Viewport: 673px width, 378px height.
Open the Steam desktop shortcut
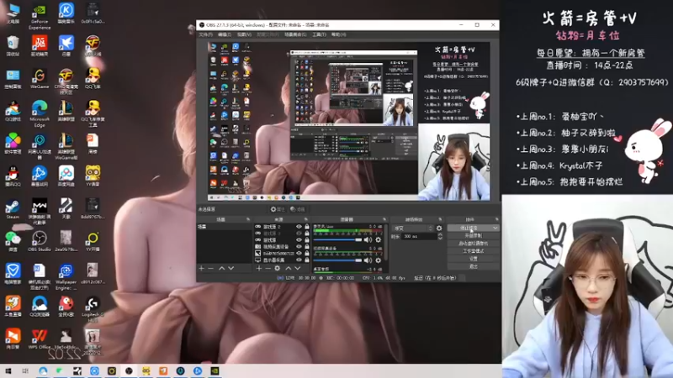[13, 209]
